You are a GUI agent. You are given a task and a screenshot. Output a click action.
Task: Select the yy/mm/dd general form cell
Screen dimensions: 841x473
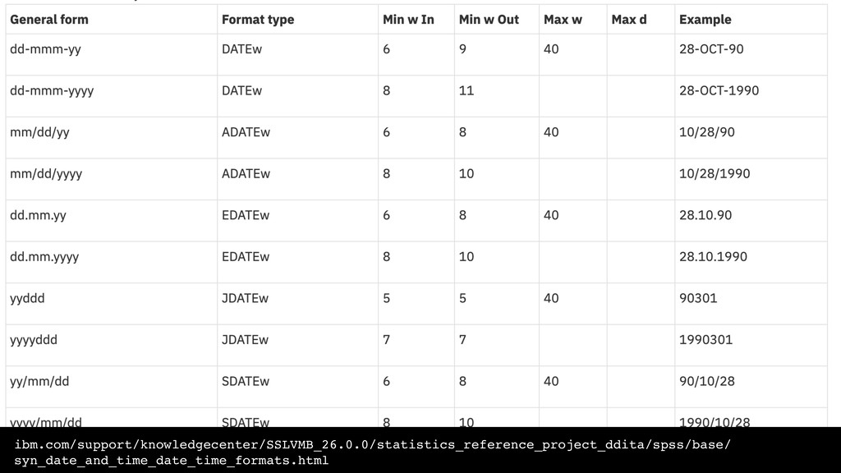[x=39, y=382]
